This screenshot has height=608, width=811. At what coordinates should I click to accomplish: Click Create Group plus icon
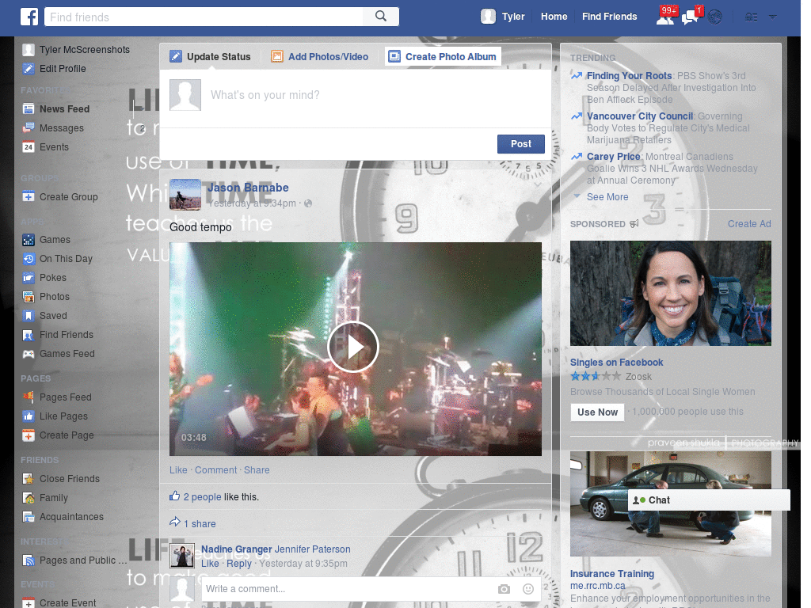point(29,197)
